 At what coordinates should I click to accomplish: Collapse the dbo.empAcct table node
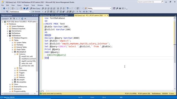(12, 52)
